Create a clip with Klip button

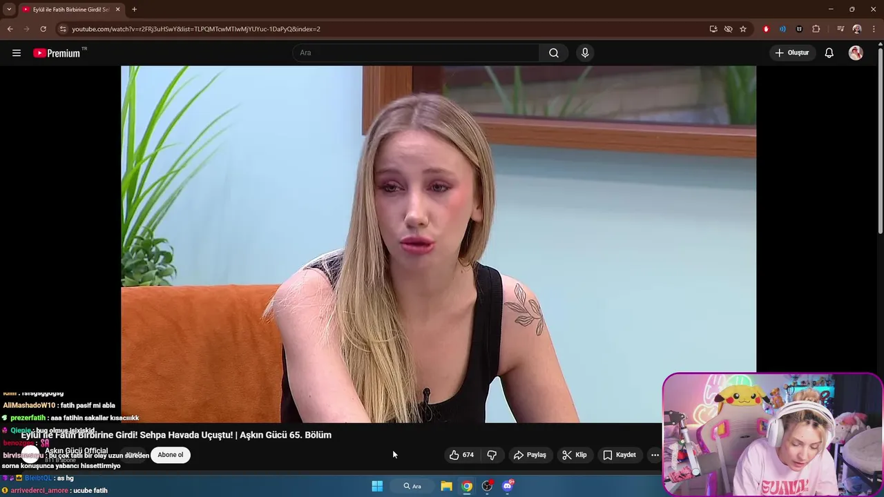[575, 455]
